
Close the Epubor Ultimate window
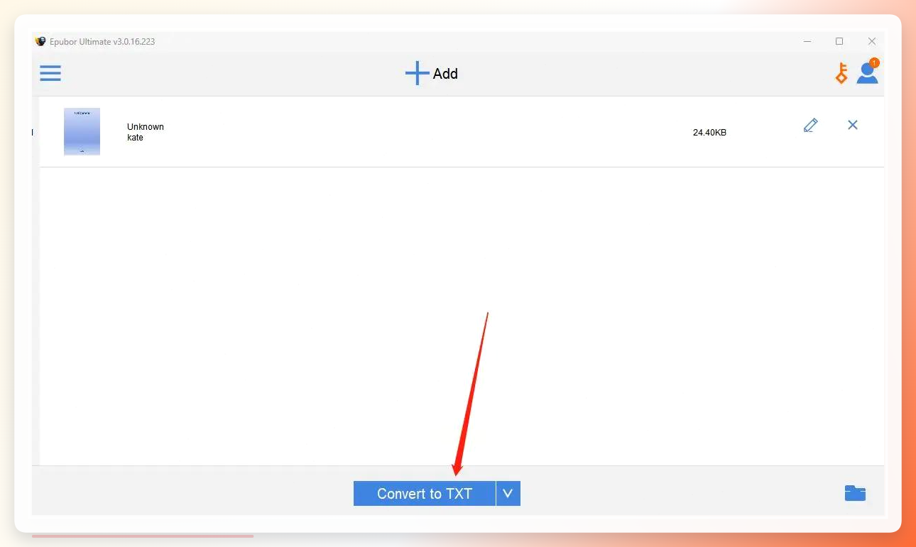click(x=872, y=41)
